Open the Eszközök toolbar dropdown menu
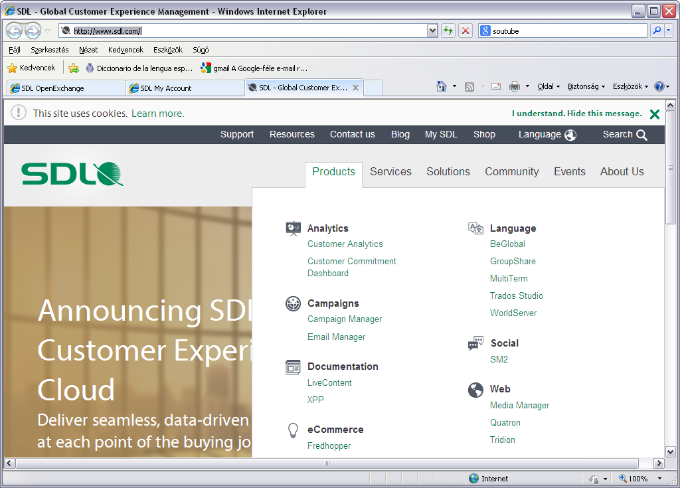Screen dimensions: 680x488 coord(631,86)
